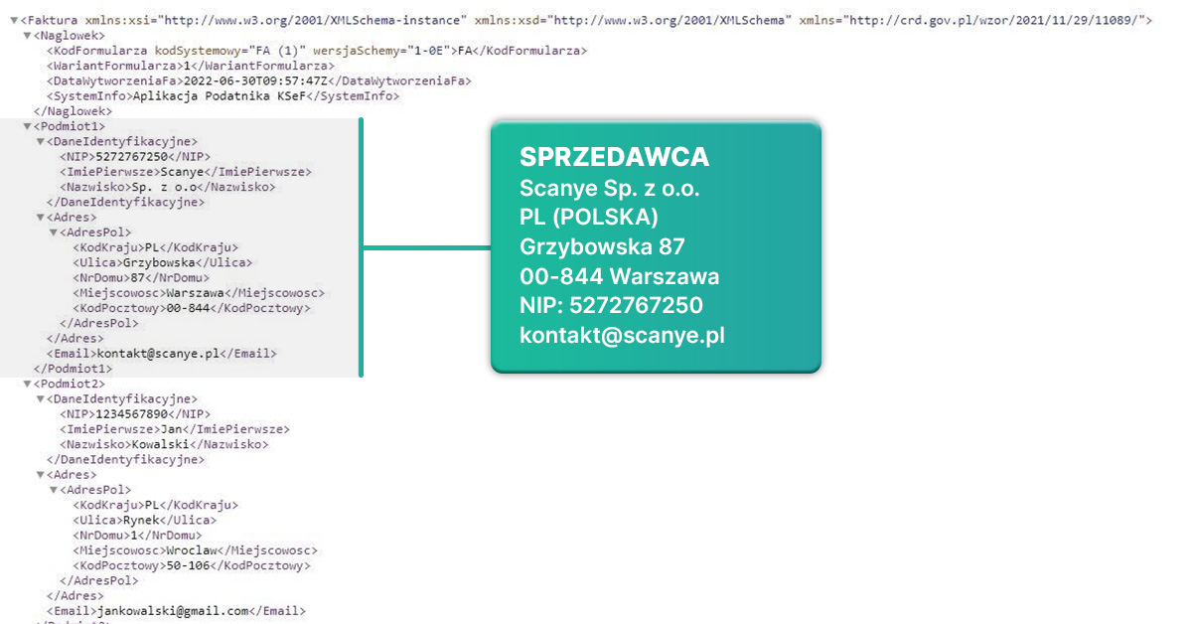Select the KodPocztowy 50-106 line

click(x=192, y=565)
